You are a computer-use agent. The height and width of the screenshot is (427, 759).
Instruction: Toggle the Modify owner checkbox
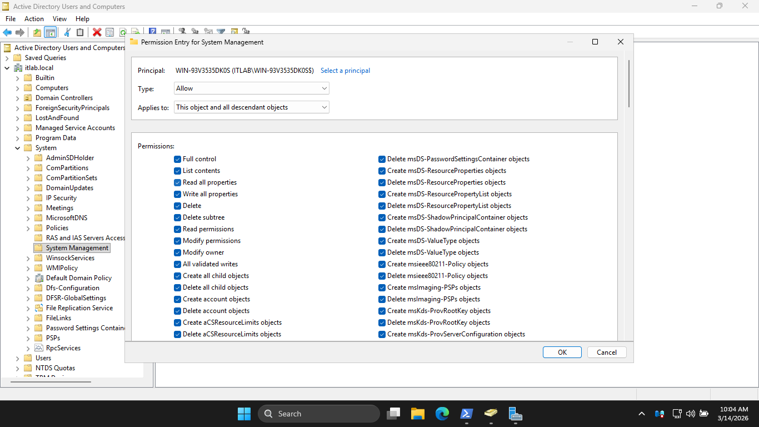178,252
